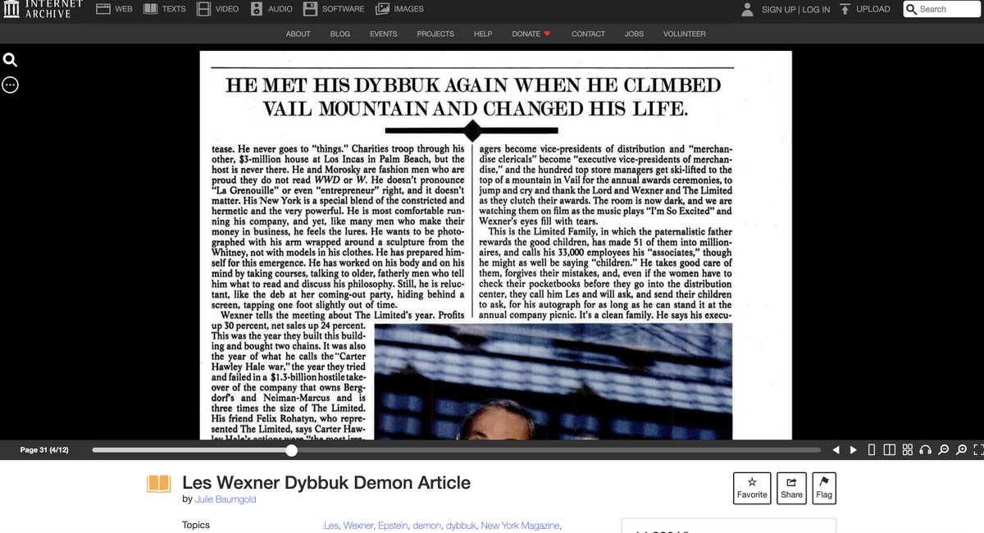Open the Texts section in top navigation

pyautogui.click(x=165, y=9)
